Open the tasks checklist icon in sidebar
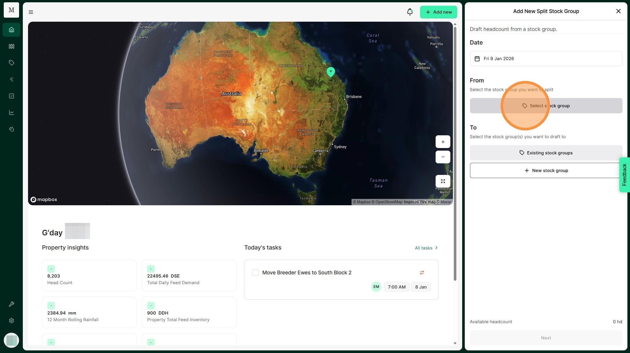This screenshot has width=630, height=353. pos(12,96)
